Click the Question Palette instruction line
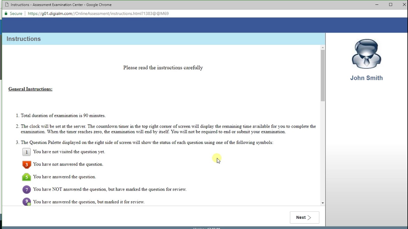This screenshot has height=229, width=408. pos(147,142)
